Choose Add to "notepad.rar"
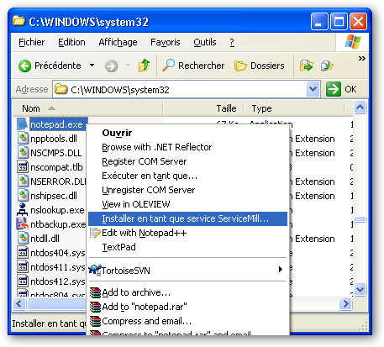The width and height of the screenshot is (384, 347). 187,307
